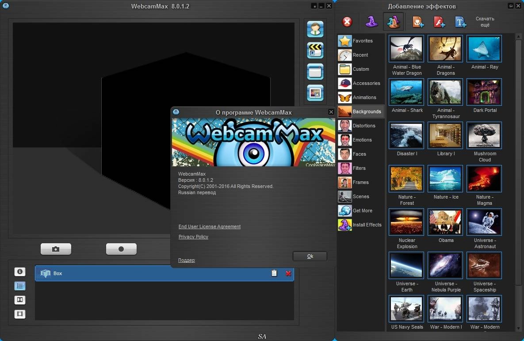Click Ok in the About dialog
The height and width of the screenshot is (341, 524).
[x=310, y=257]
